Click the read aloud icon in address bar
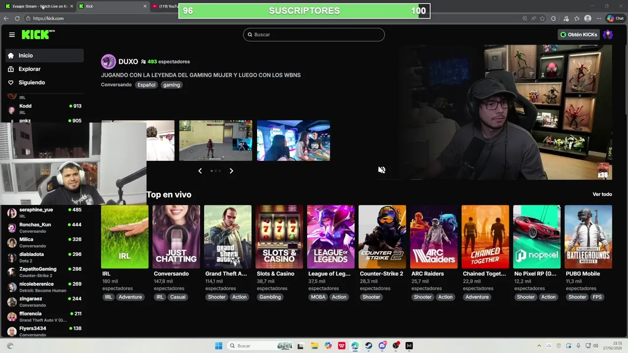This screenshot has width=628, height=353. (534, 18)
